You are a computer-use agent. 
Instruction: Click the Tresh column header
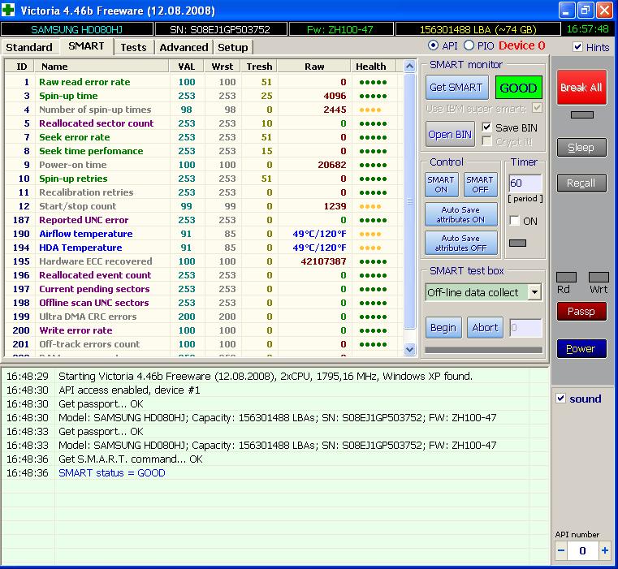(x=259, y=67)
